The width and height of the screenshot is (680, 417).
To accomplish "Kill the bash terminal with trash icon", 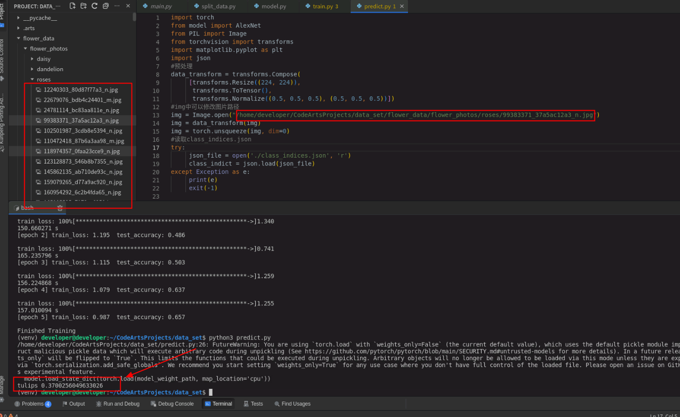I will click(60, 208).
